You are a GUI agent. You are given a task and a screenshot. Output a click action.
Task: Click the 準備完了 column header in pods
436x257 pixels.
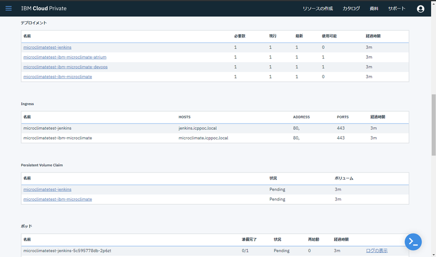[249, 240]
